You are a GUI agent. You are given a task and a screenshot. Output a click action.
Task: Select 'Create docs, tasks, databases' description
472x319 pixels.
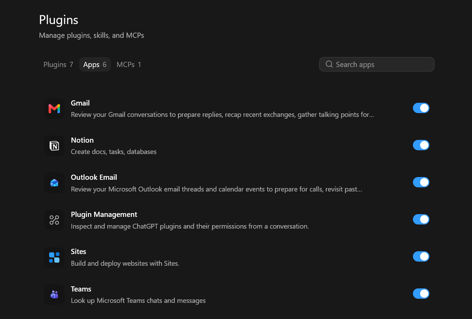114,152
